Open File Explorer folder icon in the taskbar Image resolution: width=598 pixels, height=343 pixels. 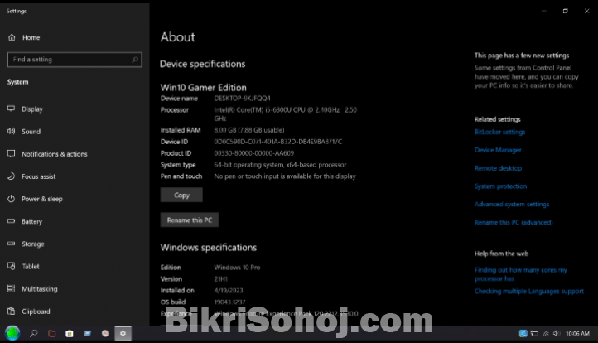point(52,333)
